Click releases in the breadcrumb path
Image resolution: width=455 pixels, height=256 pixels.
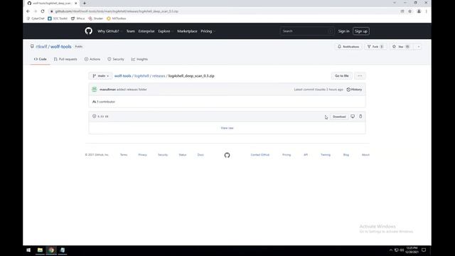tap(159, 76)
